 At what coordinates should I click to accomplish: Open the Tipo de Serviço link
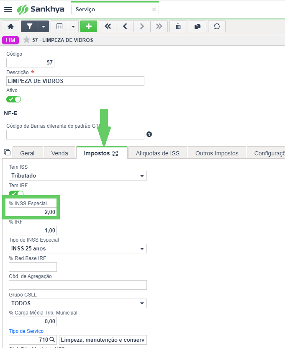[26, 331]
